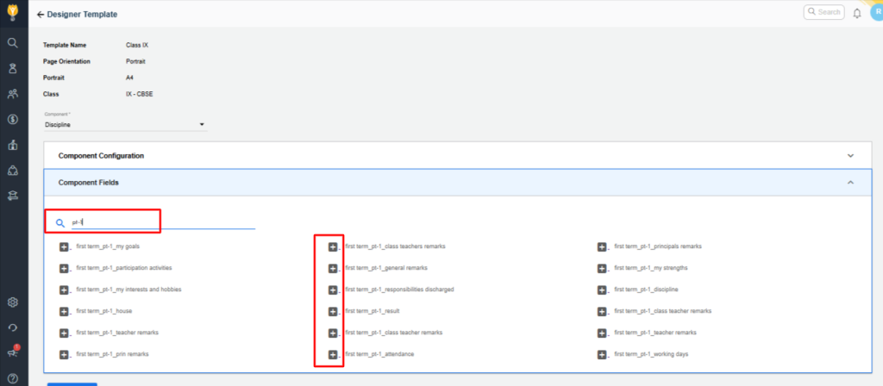Expand the Component Configuration section
Viewport: 883px width, 386px height.
pos(850,156)
